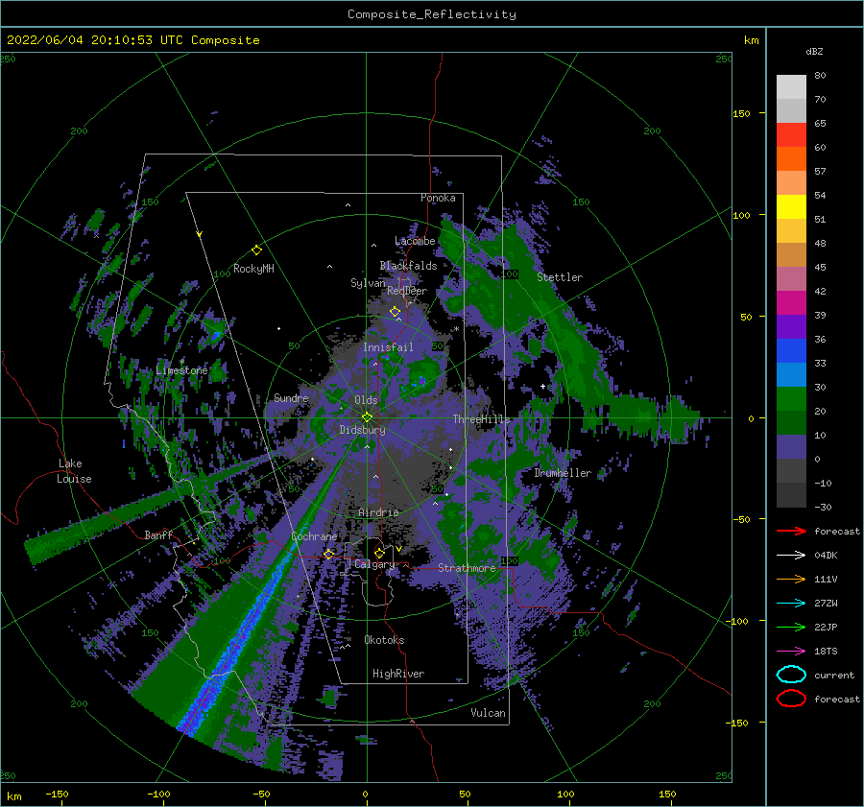Image resolution: width=864 pixels, height=807 pixels.
Task: Click the cyan current ellipse icon
Action: point(791,675)
